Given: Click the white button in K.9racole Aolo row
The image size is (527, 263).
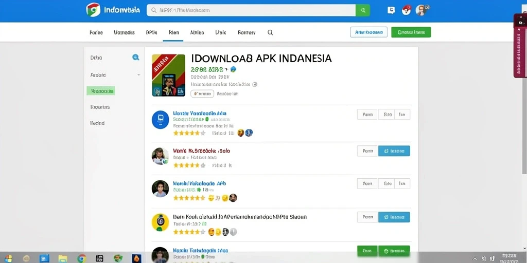Looking at the screenshot, I should [367, 151].
